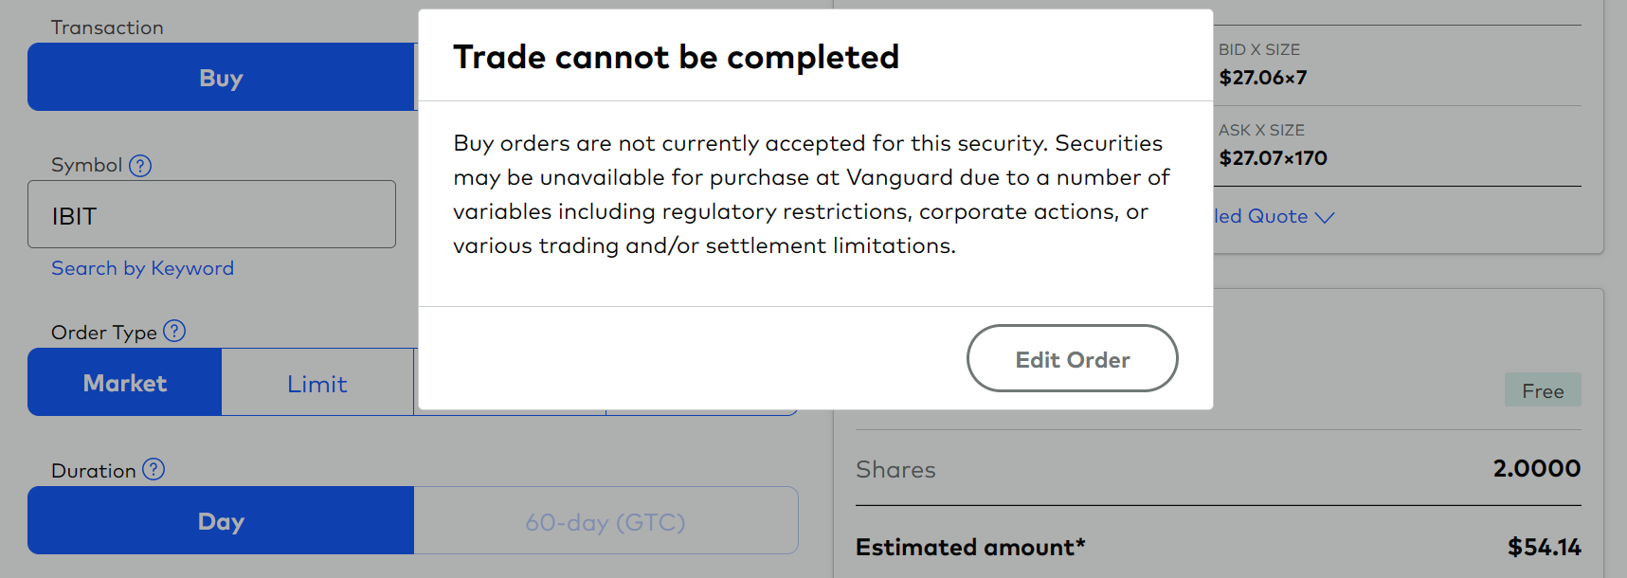
Task: Open the Order Type help icon
Action: 173,332
